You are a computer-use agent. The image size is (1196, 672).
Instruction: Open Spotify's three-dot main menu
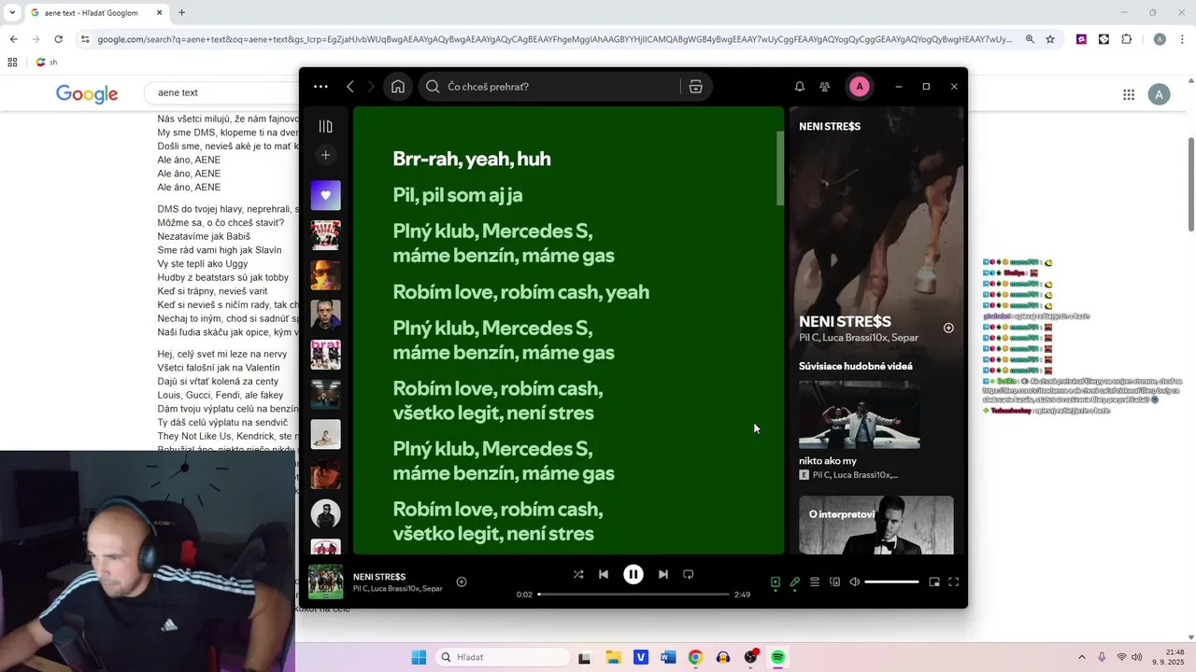(x=320, y=87)
